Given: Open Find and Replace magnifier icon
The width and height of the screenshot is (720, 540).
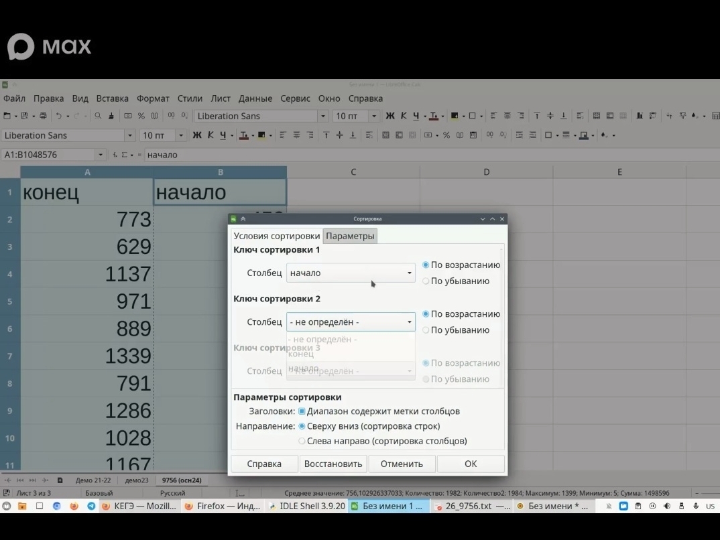Looking at the screenshot, I should [98, 116].
